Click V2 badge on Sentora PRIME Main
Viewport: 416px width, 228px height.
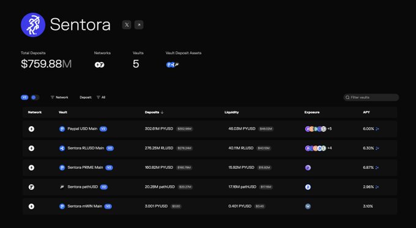(109, 168)
